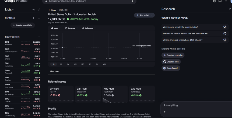Focus the Ask anything input field
The height and width of the screenshot is (118, 232).
pyautogui.click(x=197, y=105)
